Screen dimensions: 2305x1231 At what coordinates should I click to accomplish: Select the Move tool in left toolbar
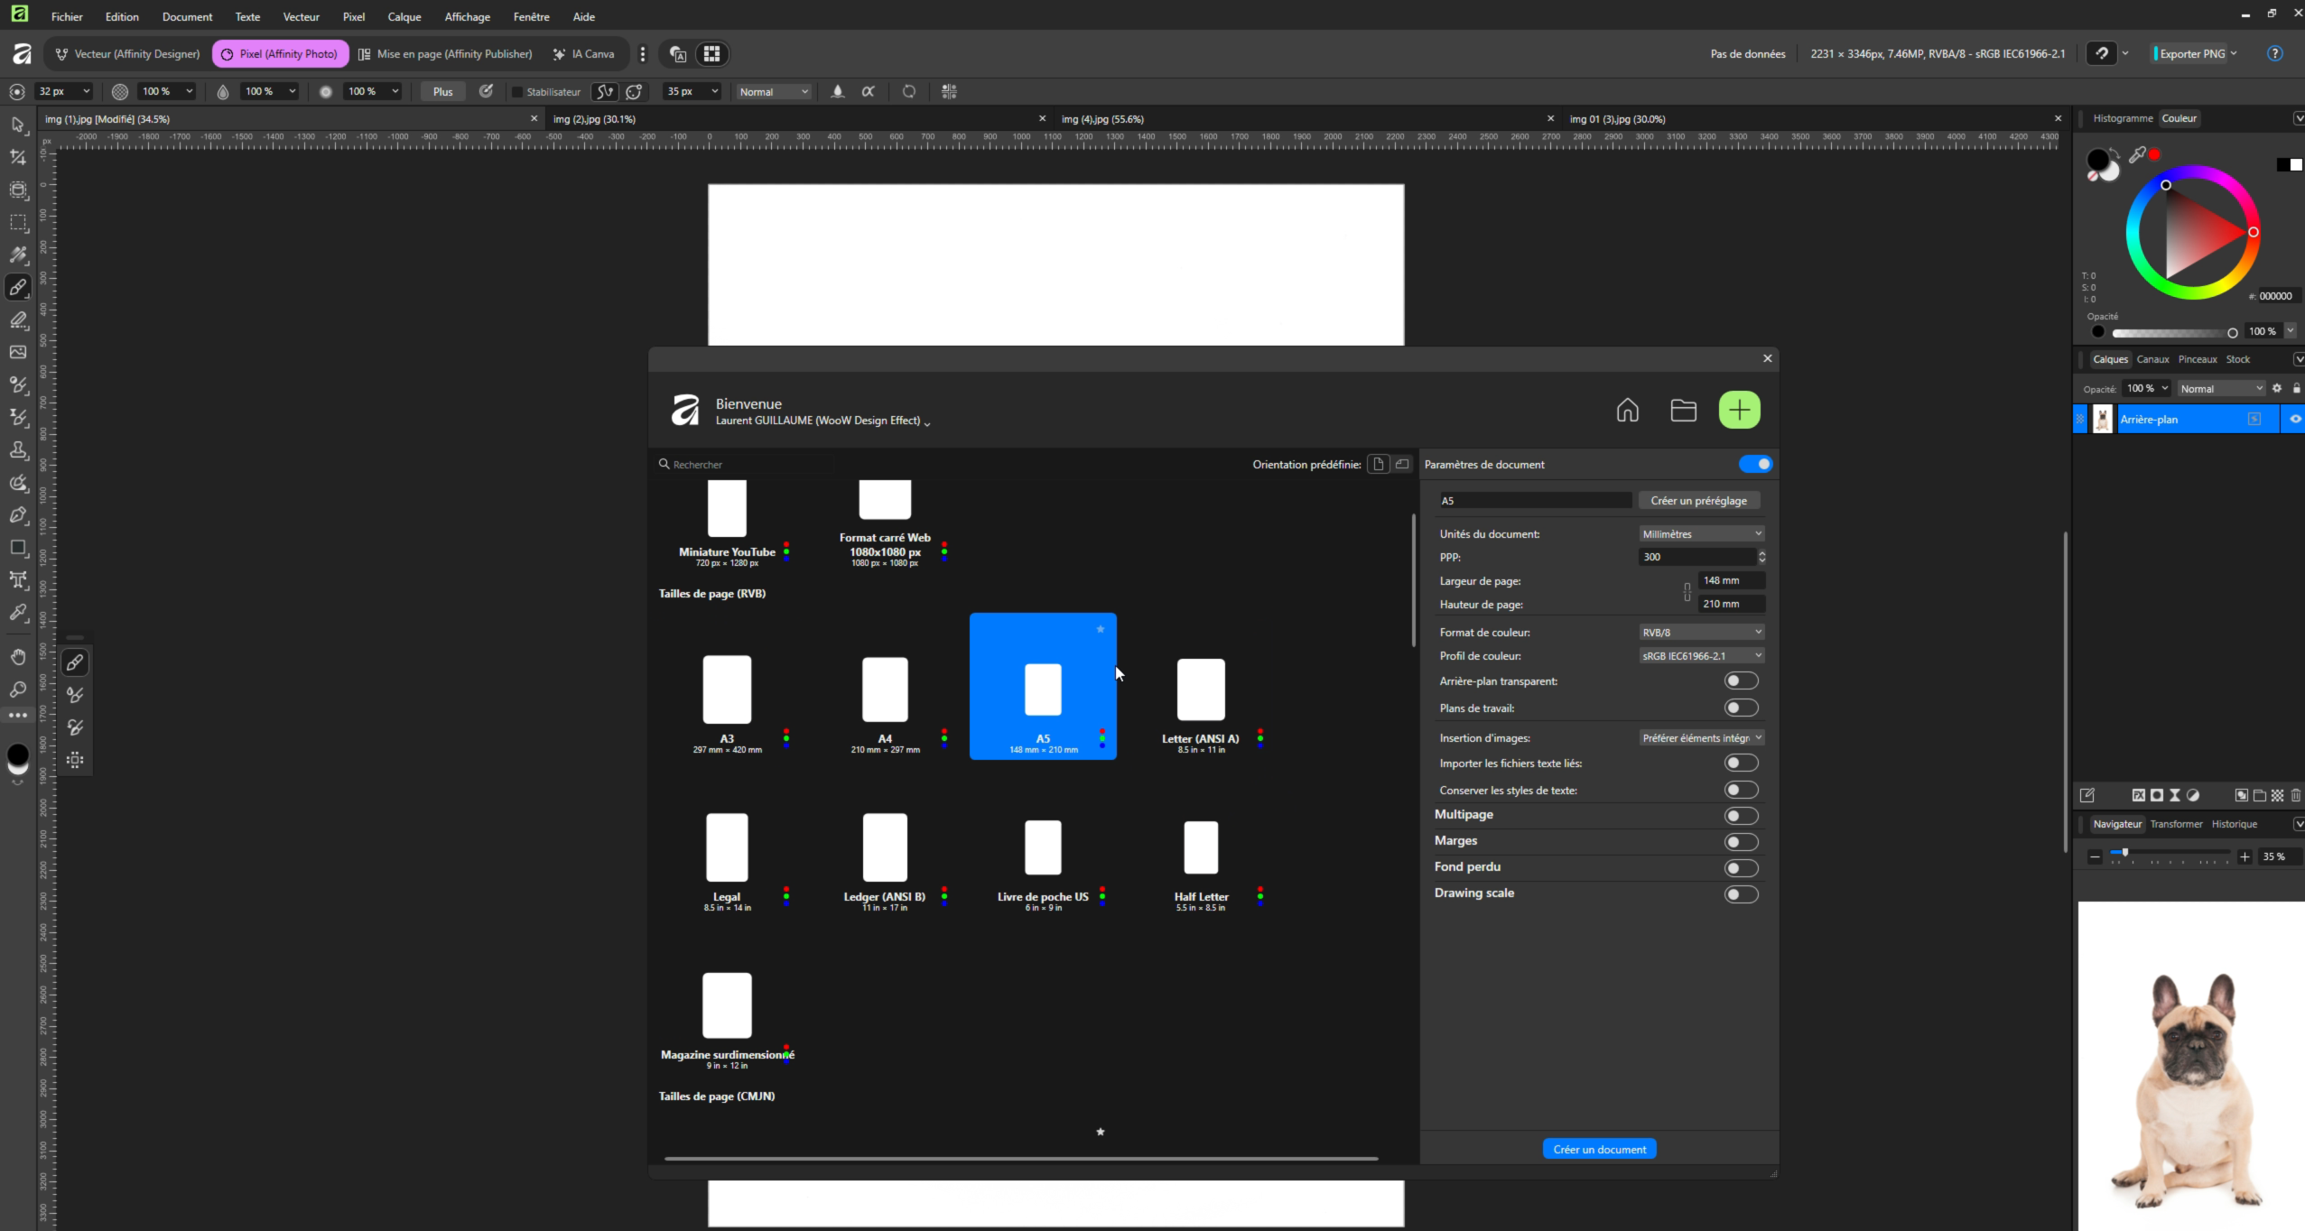[x=18, y=125]
